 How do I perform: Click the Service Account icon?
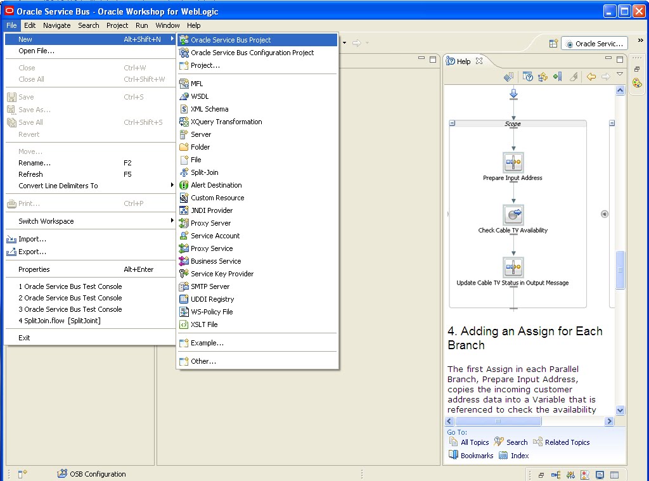point(184,236)
